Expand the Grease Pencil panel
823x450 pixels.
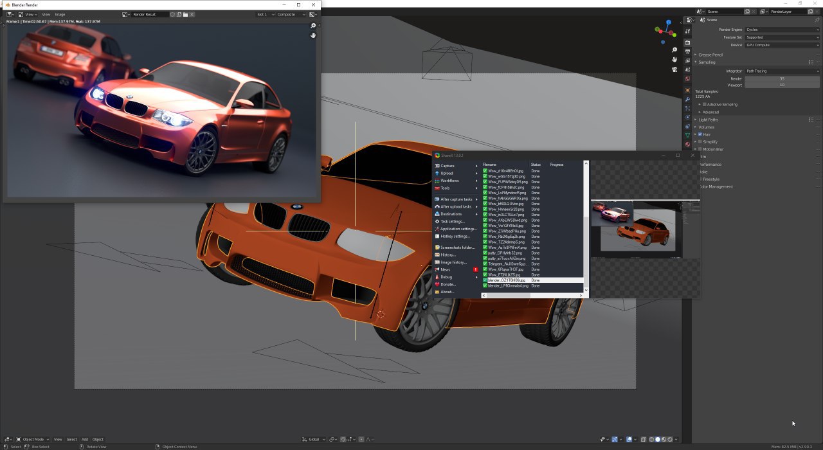(710, 55)
